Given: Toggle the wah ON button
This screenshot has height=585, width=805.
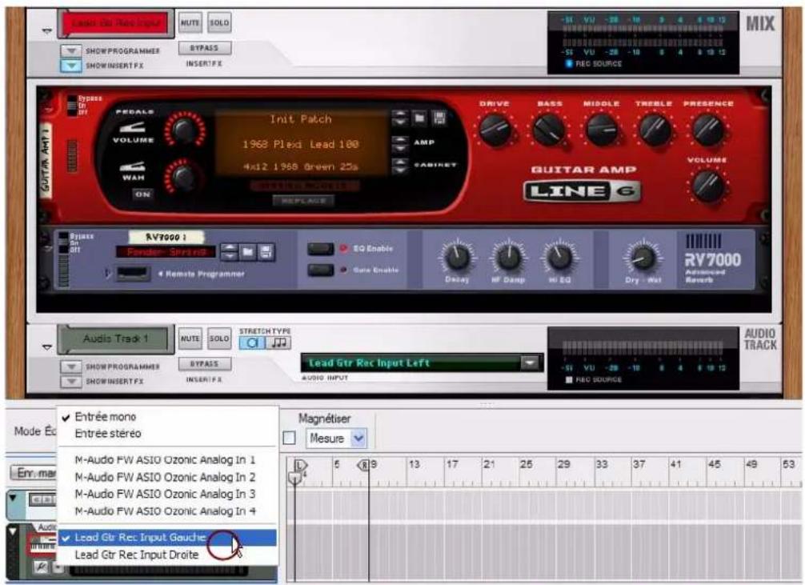Looking at the screenshot, I should 142,194.
